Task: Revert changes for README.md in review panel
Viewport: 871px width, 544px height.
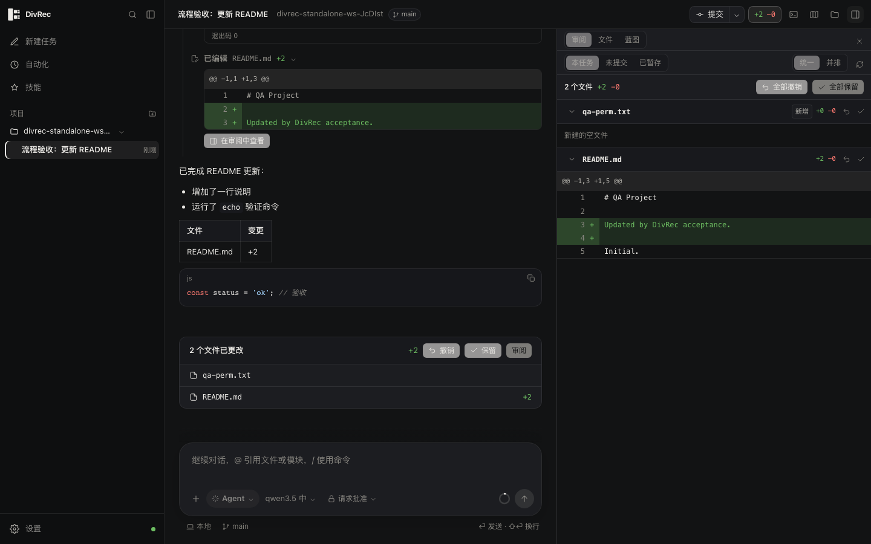Action: click(x=846, y=160)
